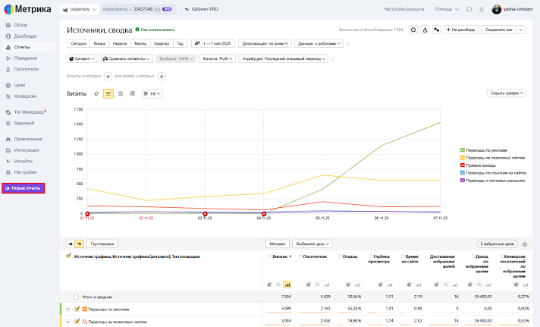Add condition after для людей, у которых
The width and height of the screenshot is (540, 327).
pyautogui.click(x=162, y=76)
